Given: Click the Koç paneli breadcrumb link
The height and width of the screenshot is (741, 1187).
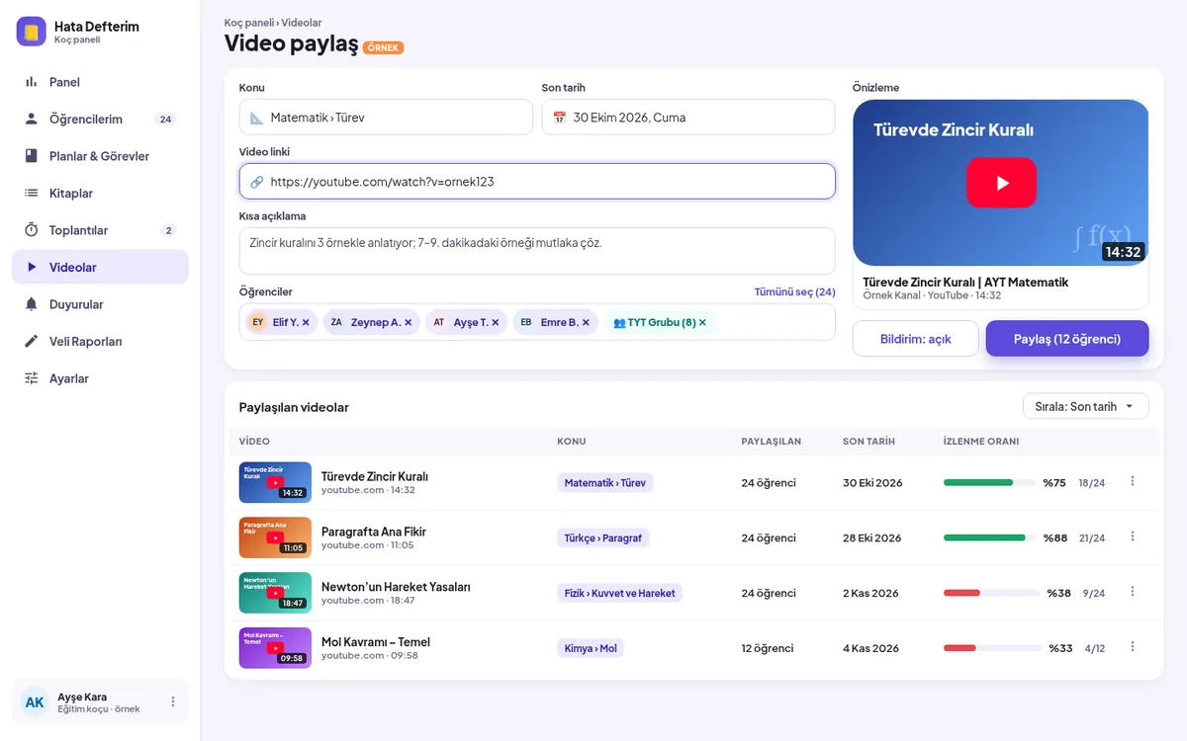Looking at the screenshot, I should coord(249,23).
